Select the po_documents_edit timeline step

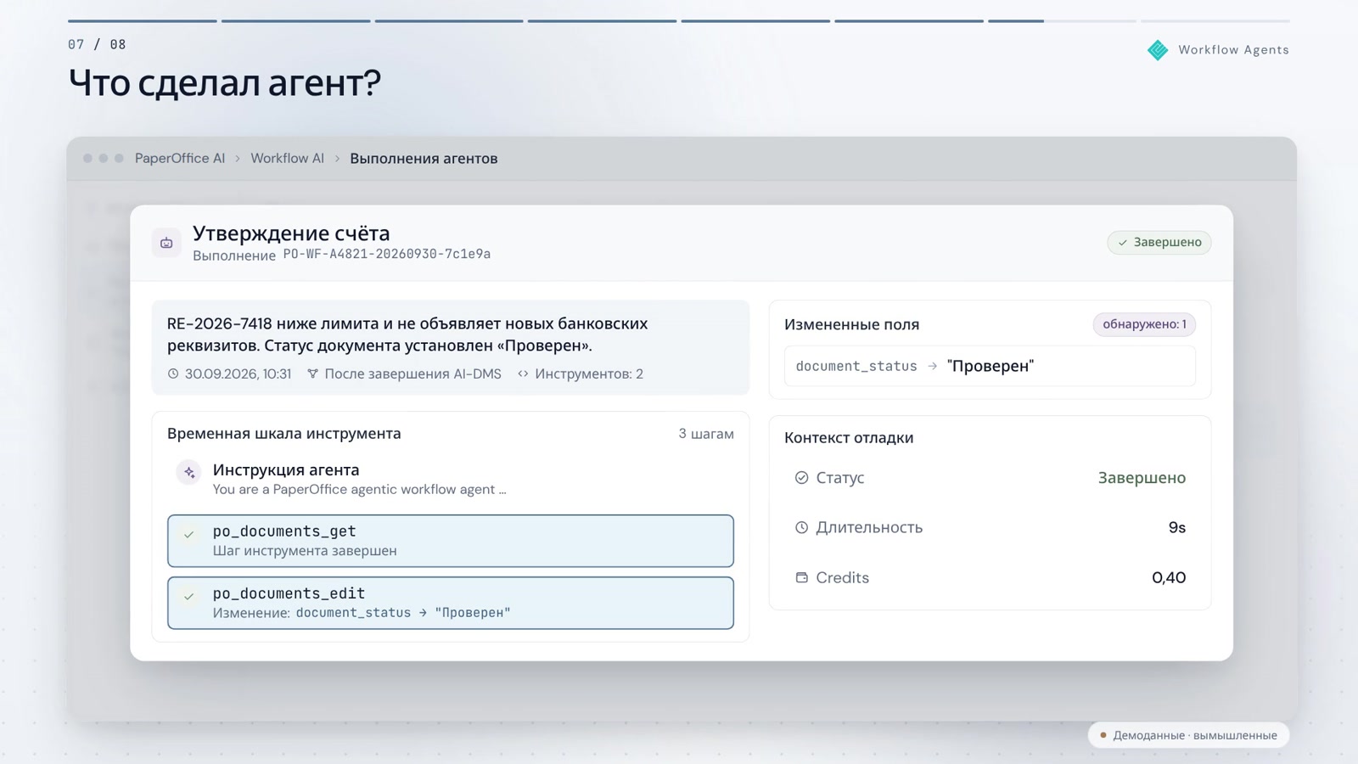coord(451,603)
